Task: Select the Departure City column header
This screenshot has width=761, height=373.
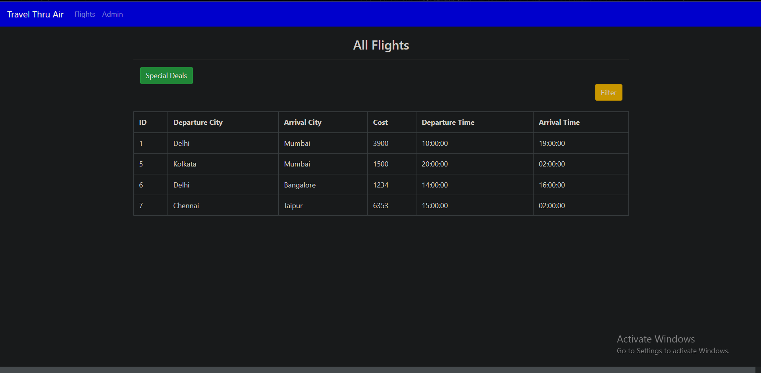Action: 223,122
